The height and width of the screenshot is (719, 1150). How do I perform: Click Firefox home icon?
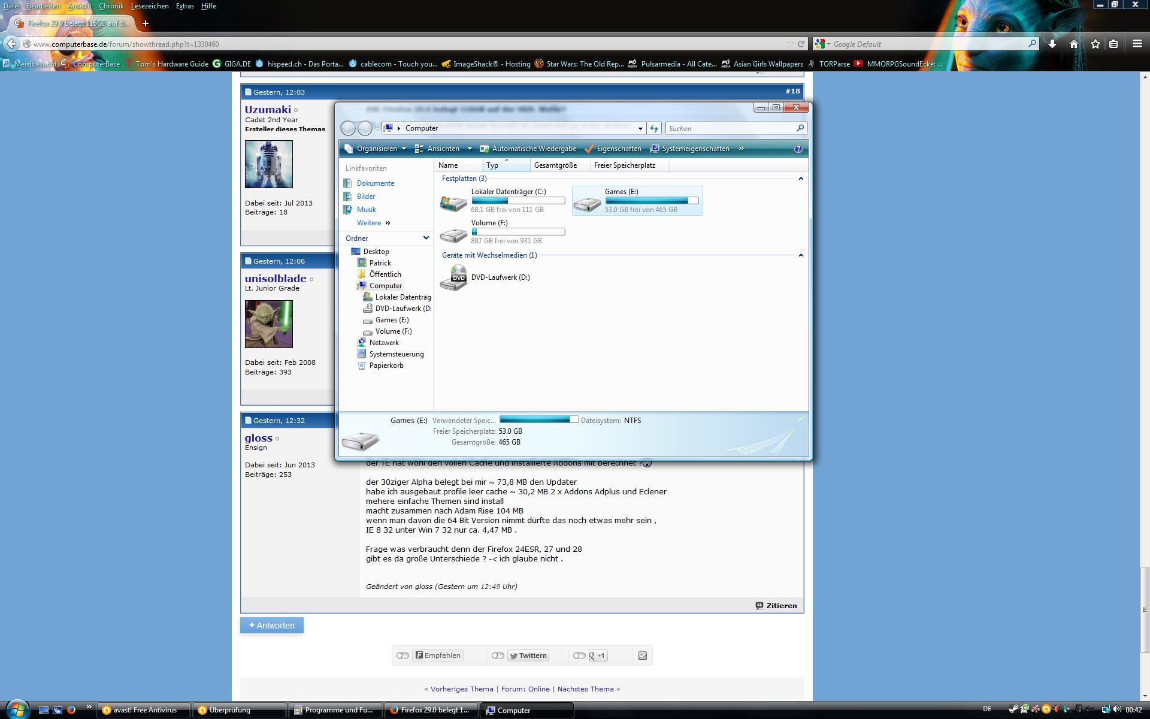[x=1074, y=44]
